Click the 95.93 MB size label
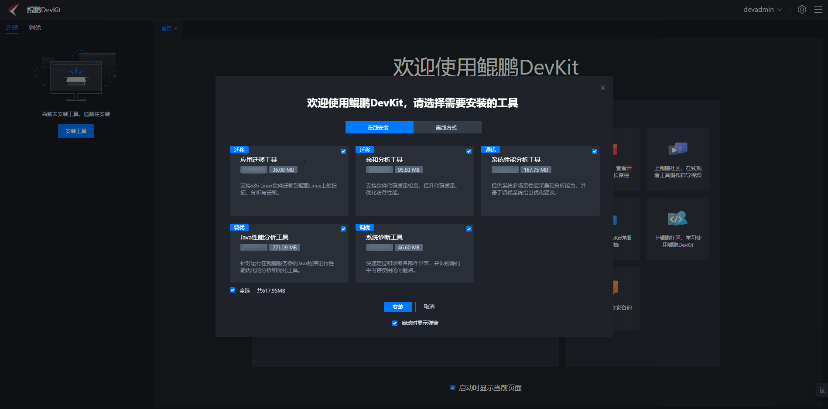828x409 pixels. click(x=409, y=170)
